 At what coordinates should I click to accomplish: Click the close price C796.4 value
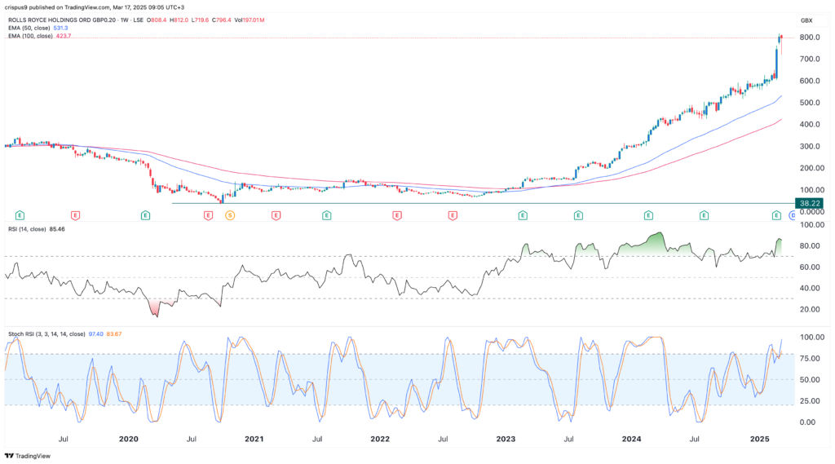[222, 20]
